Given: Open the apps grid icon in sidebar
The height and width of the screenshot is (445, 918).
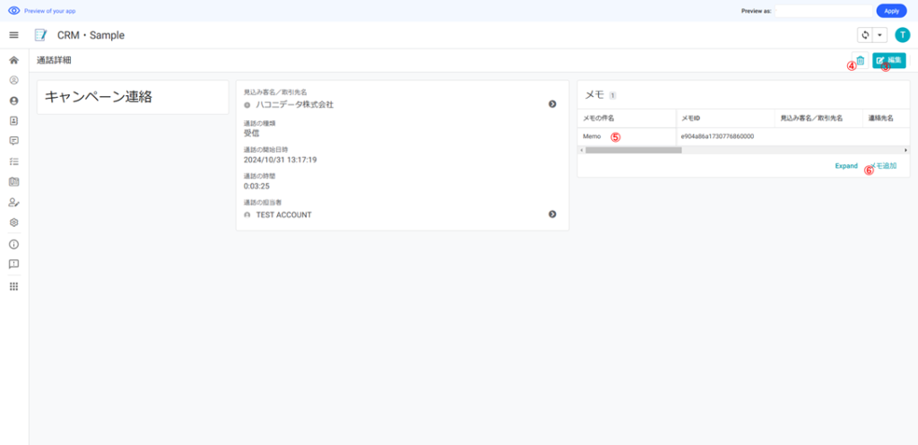Looking at the screenshot, I should [x=14, y=286].
